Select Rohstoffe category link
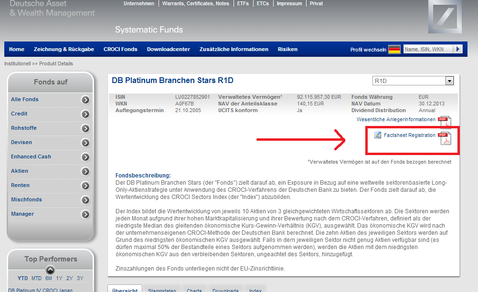478x292 pixels. [24, 128]
